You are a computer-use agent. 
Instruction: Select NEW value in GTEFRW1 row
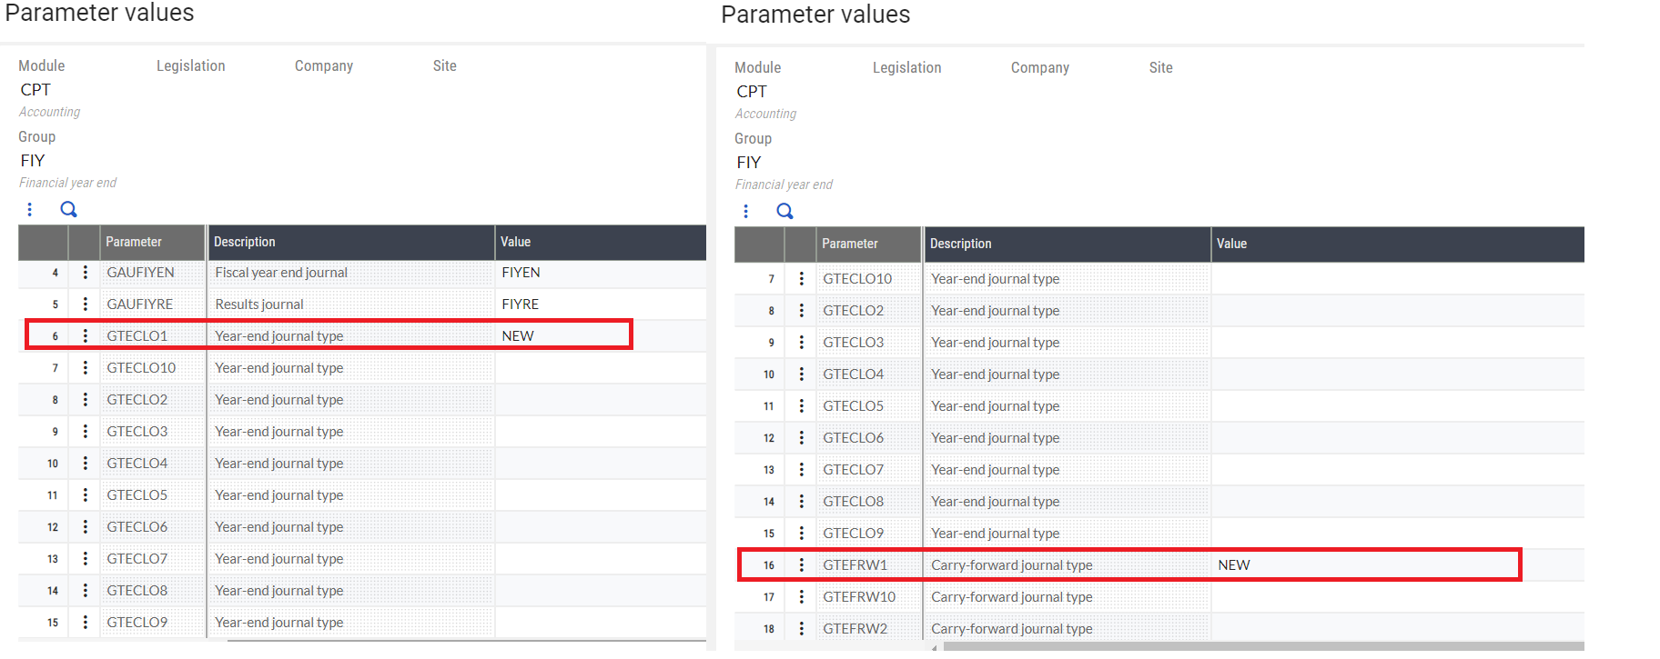[1234, 565]
